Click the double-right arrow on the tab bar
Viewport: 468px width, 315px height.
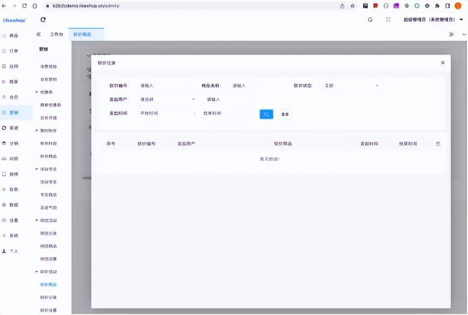[451, 34]
